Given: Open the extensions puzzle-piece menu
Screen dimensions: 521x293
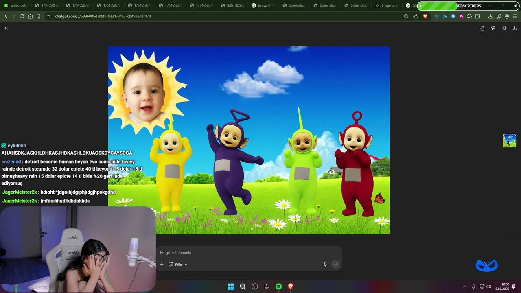Looking at the screenshot, I should (x=469, y=16).
